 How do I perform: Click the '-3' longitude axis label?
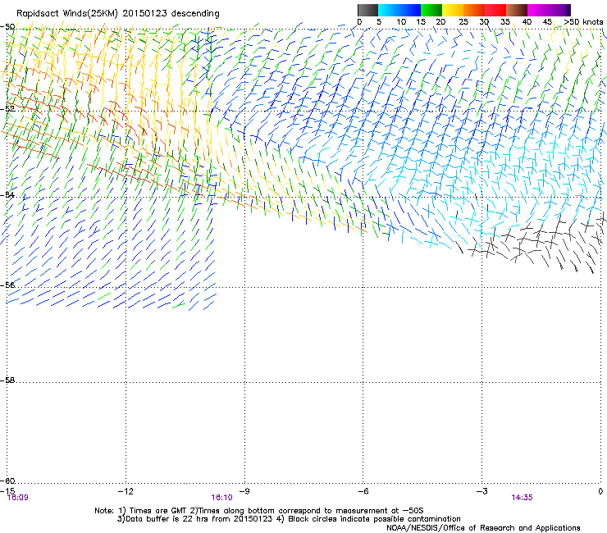tap(481, 491)
